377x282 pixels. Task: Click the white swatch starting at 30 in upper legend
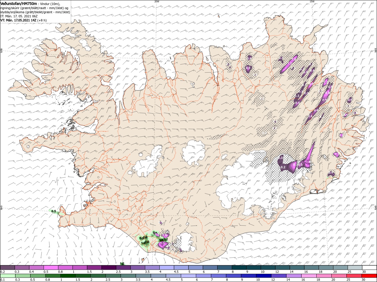[x=370, y=268]
